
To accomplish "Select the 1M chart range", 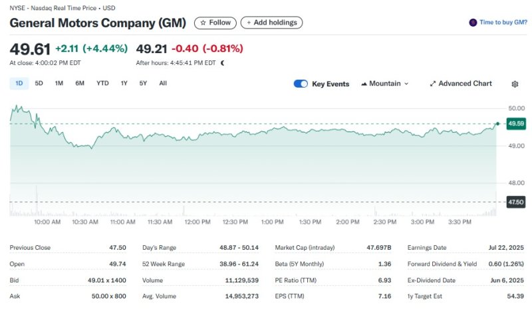I will [x=59, y=83].
